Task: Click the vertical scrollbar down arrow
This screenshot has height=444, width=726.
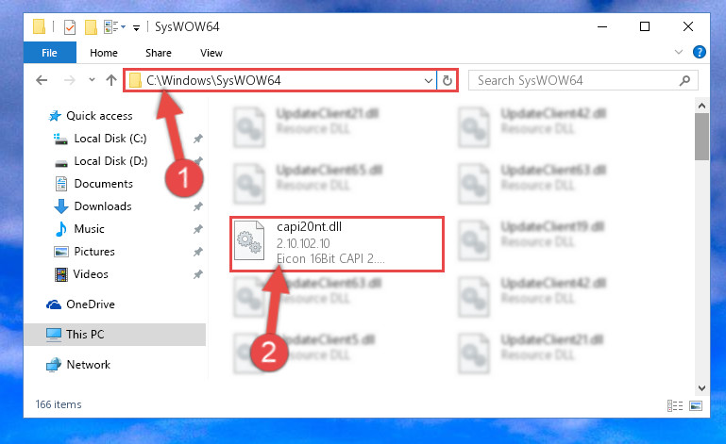Action: (x=701, y=388)
